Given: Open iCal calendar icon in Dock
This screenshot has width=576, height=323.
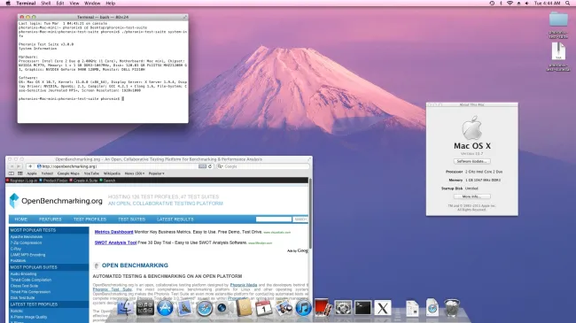Looking at the screenshot, I should coord(264,308).
